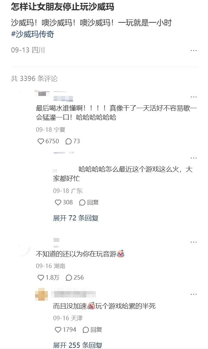The width and height of the screenshot is (208, 349).
Task: Click the avatar of the Tianjin commenter
Action: pyautogui.click(x=41, y=294)
